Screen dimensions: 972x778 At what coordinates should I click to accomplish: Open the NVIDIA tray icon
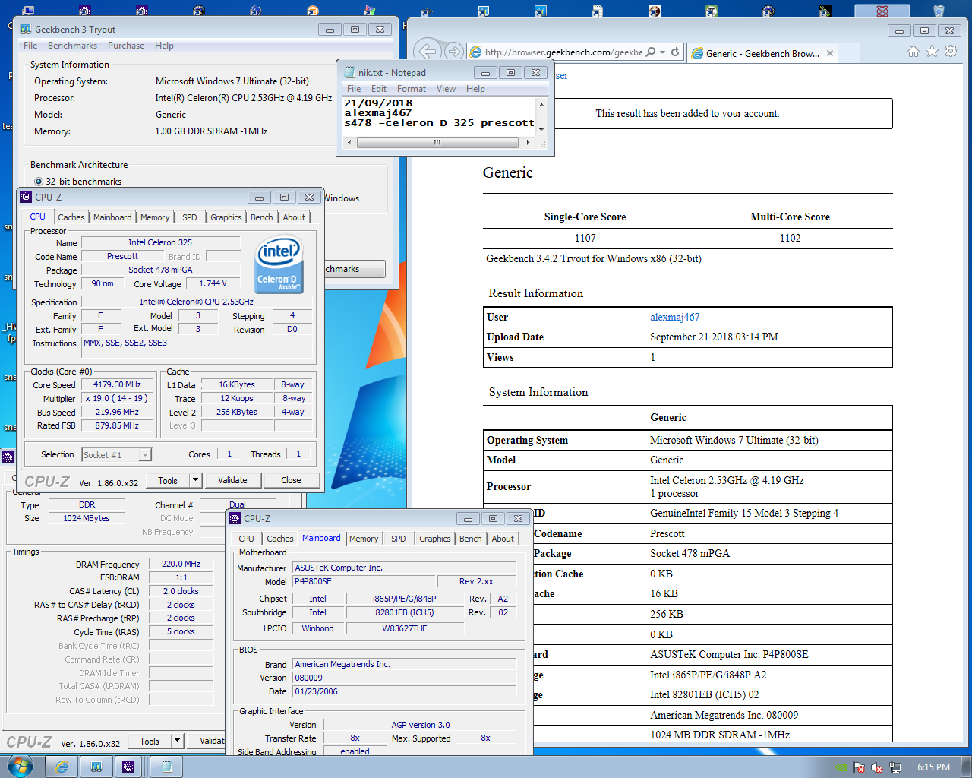click(841, 767)
